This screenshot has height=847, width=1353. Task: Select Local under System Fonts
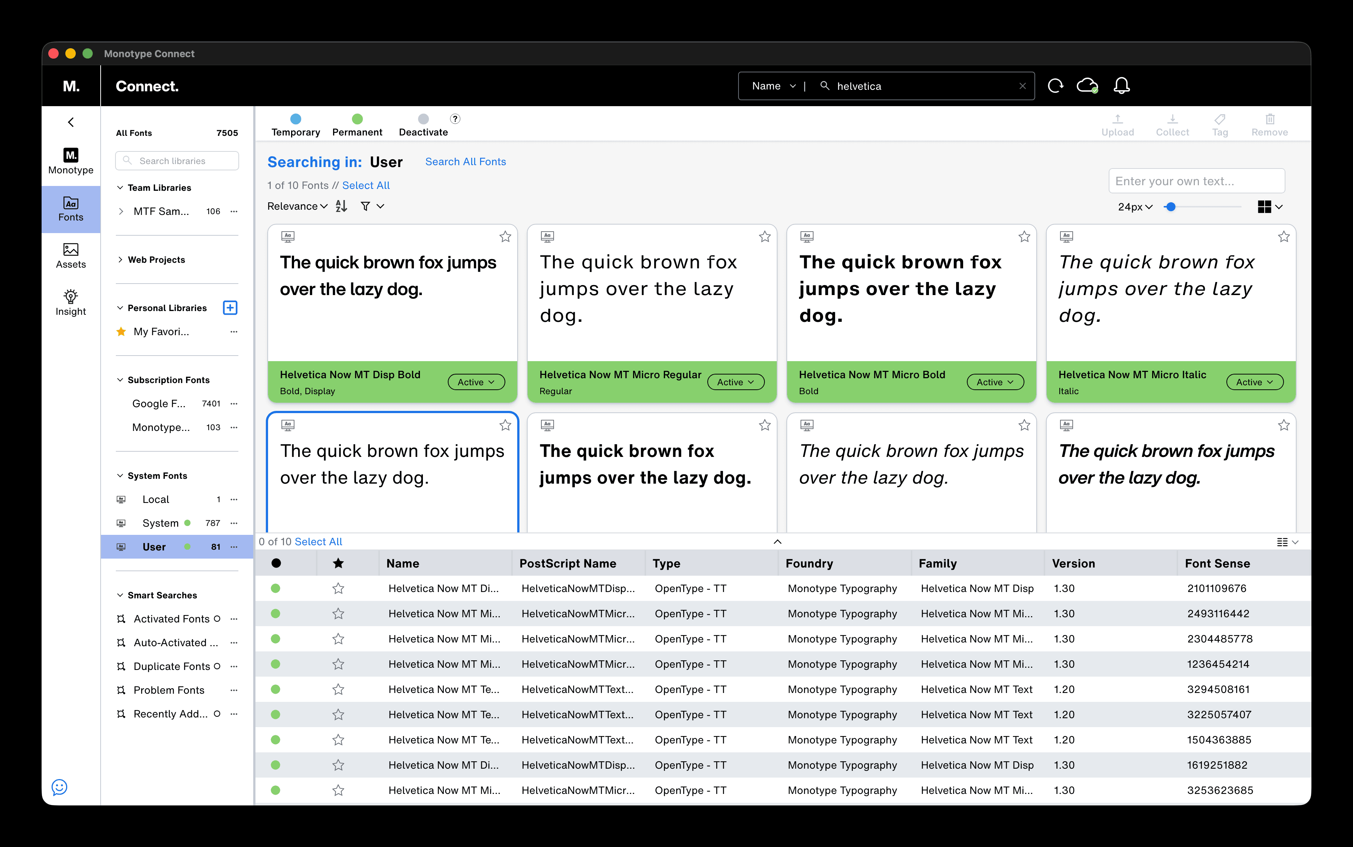(156, 499)
